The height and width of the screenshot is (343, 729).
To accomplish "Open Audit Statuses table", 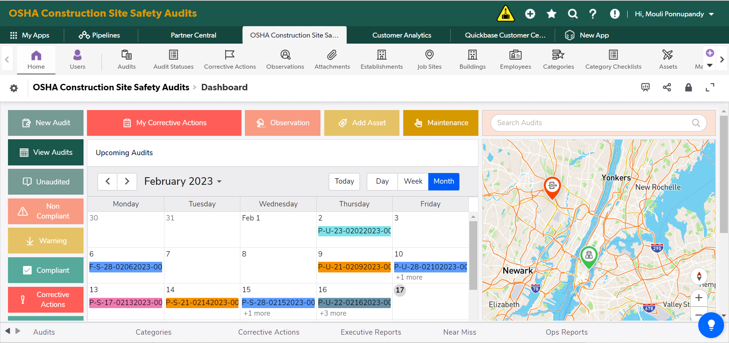I will click(x=174, y=60).
